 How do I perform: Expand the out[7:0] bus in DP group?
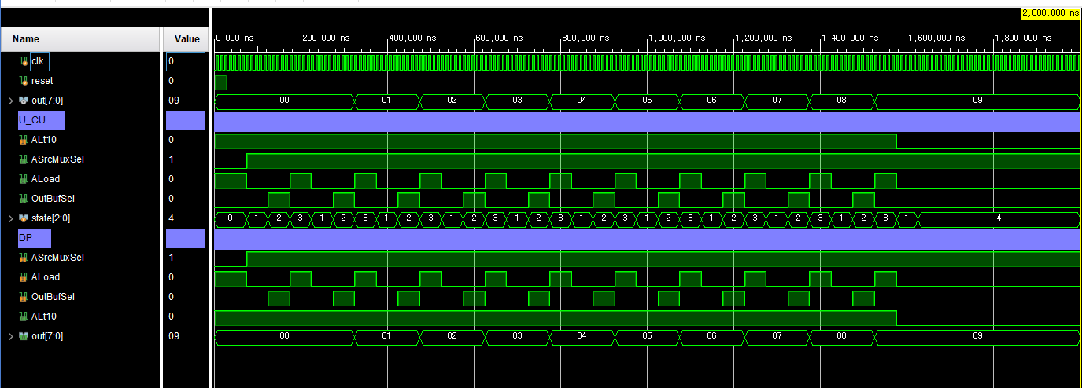[x=10, y=336]
